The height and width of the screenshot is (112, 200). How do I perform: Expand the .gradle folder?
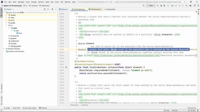[6, 15]
